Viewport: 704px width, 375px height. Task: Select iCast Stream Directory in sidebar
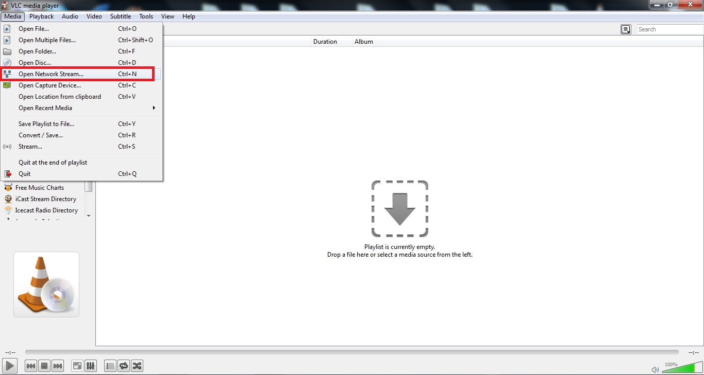[46, 199]
